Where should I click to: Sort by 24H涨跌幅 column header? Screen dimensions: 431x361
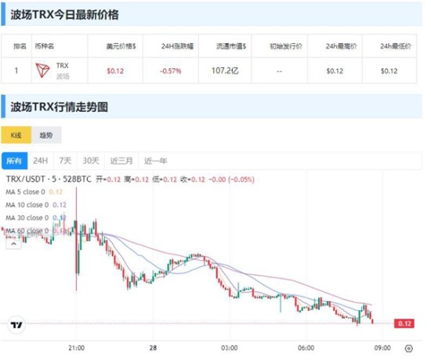tap(177, 46)
